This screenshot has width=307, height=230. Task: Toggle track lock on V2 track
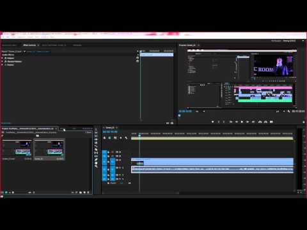coord(108,156)
